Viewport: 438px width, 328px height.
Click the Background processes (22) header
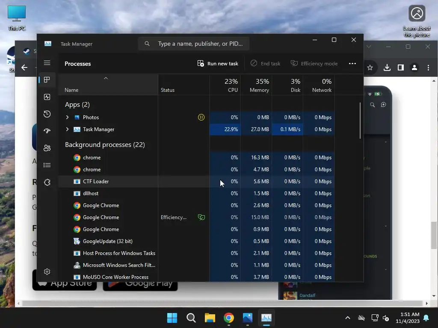[x=105, y=145]
